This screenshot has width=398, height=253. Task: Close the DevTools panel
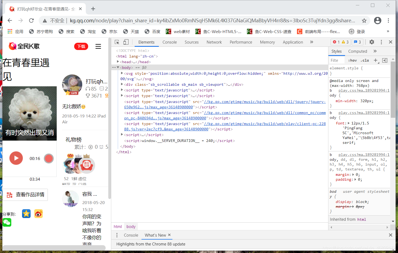(x=390, y=42)
